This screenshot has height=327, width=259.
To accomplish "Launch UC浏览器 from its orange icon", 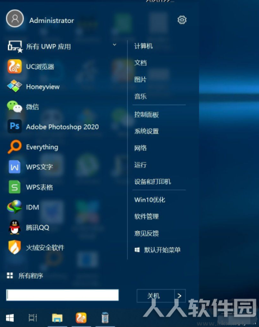I will [15, 66].
